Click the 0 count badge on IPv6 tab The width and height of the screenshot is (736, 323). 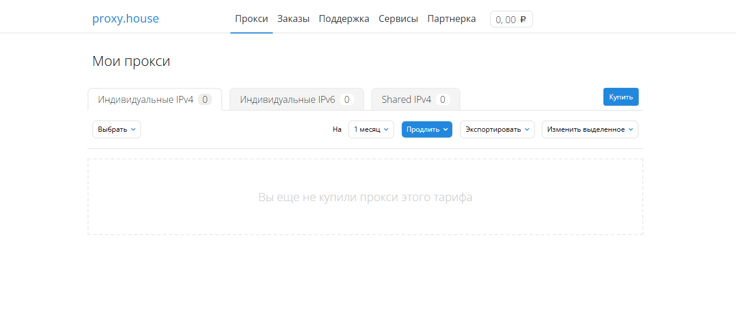(347, 99)
